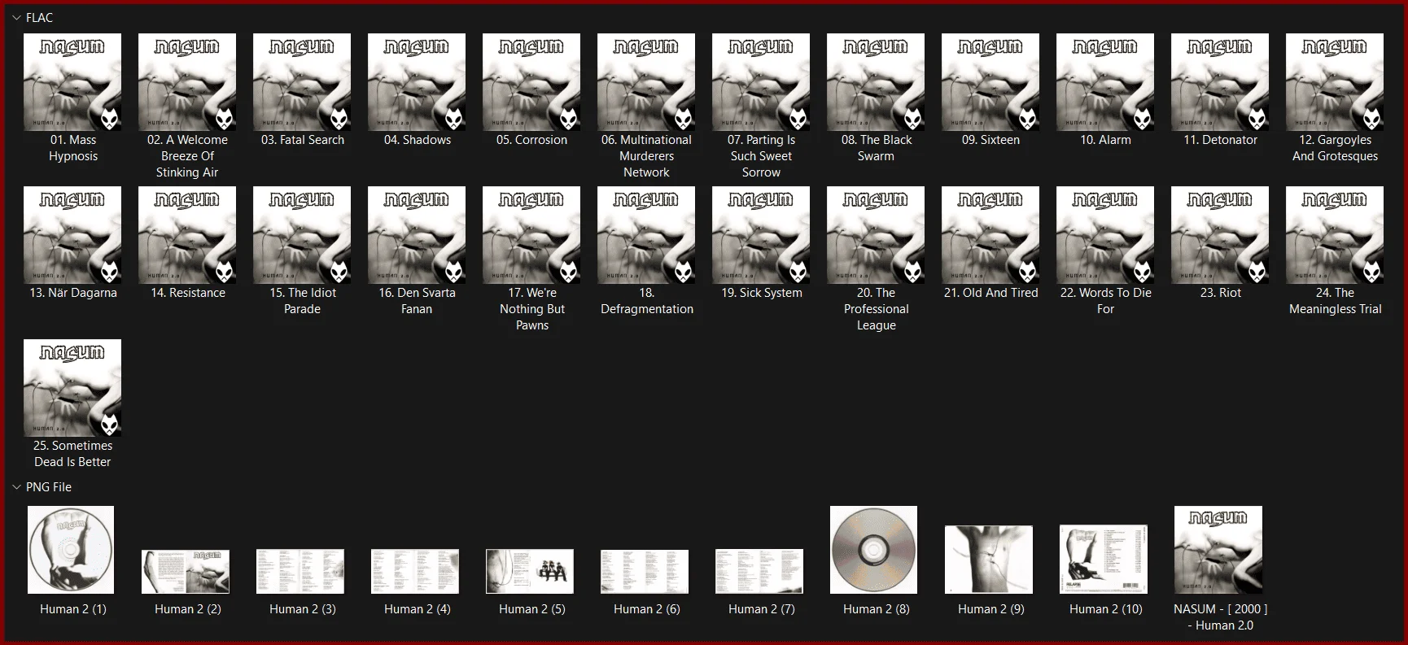The width and height of the screenshot is (1408, 645).
Task: Select the 13. När Dagarna track icon
Action: coord(72,235)
